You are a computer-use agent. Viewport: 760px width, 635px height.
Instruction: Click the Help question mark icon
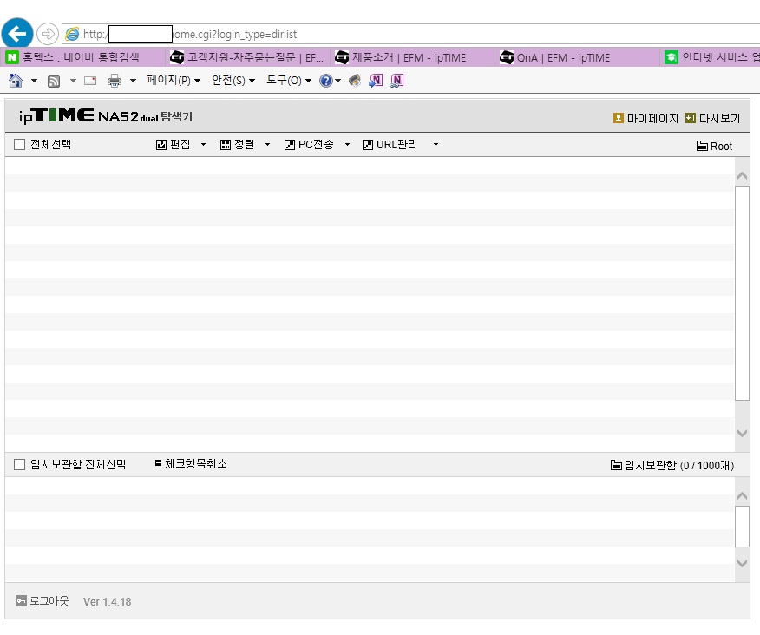click(x=326, y=81)
